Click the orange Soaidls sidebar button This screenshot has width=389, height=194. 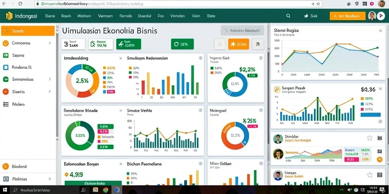pyautogui.click(x=28, y=31)
